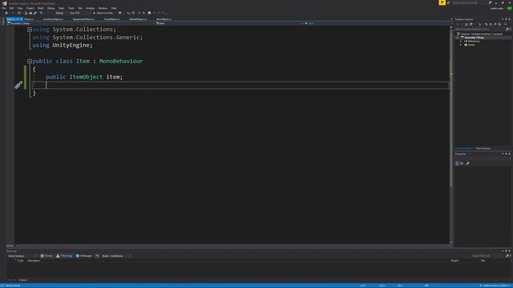The height and width of the screenshot is (288, 513).
Task: Switch to the EquipmentObject.cs tab
Action: 83,19
